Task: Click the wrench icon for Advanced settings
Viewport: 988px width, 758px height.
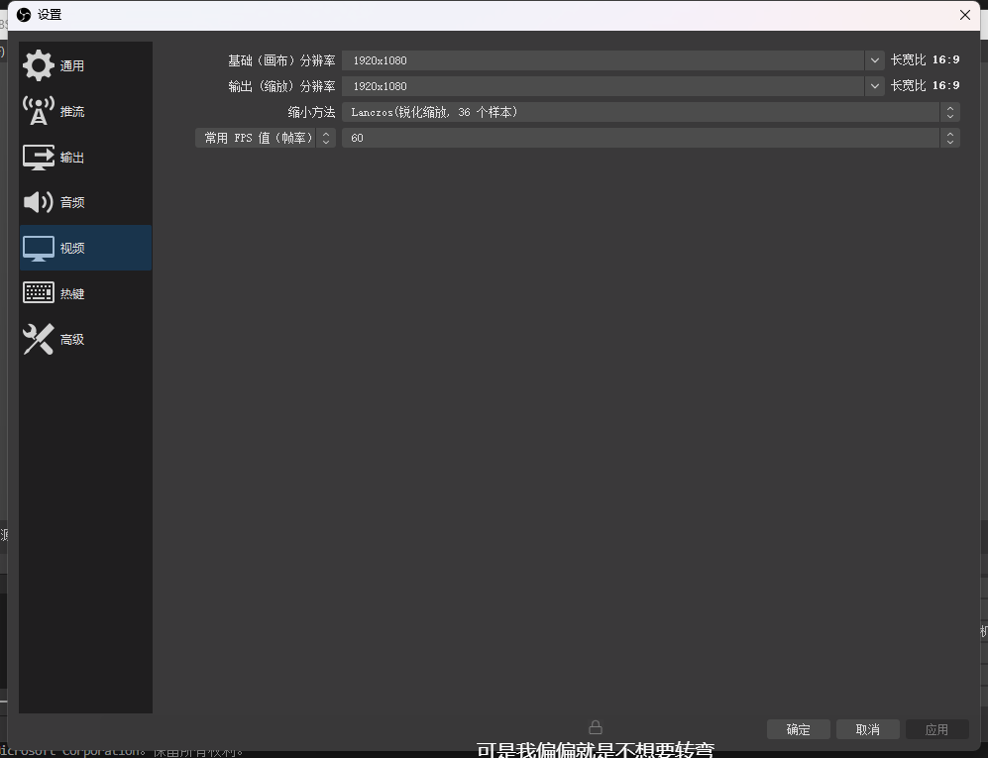Action: pos(39,339)
